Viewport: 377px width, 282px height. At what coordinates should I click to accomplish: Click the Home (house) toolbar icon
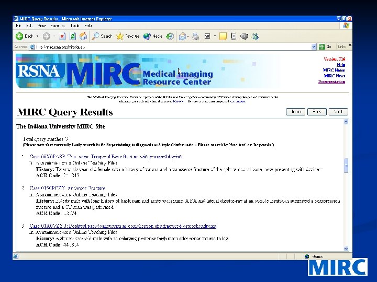83,36
